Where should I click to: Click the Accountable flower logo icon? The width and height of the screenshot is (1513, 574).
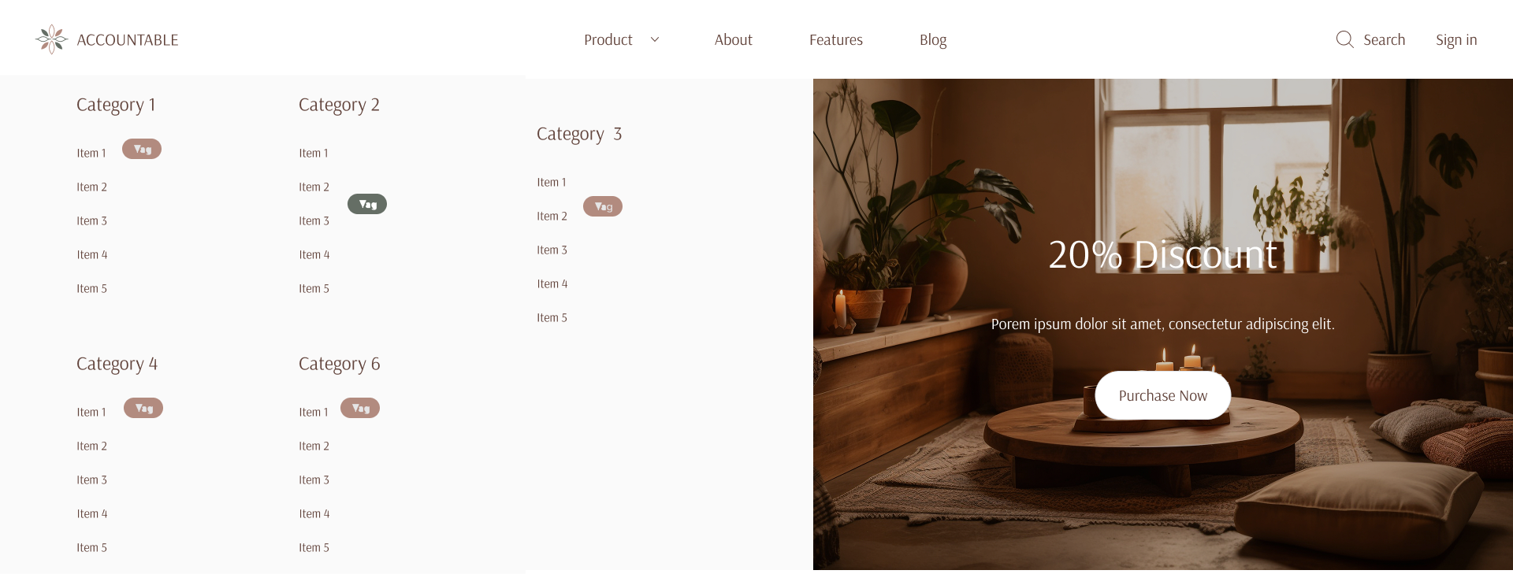point(51,39)
